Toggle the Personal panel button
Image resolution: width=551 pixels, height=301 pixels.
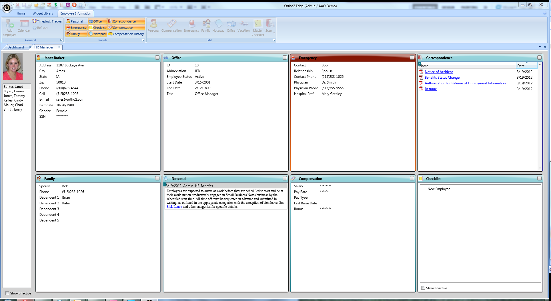76,21
